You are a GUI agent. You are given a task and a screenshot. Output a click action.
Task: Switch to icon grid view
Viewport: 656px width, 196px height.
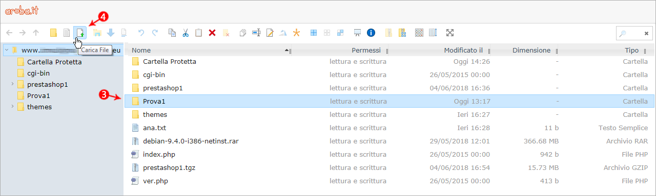tap(419, 33)
